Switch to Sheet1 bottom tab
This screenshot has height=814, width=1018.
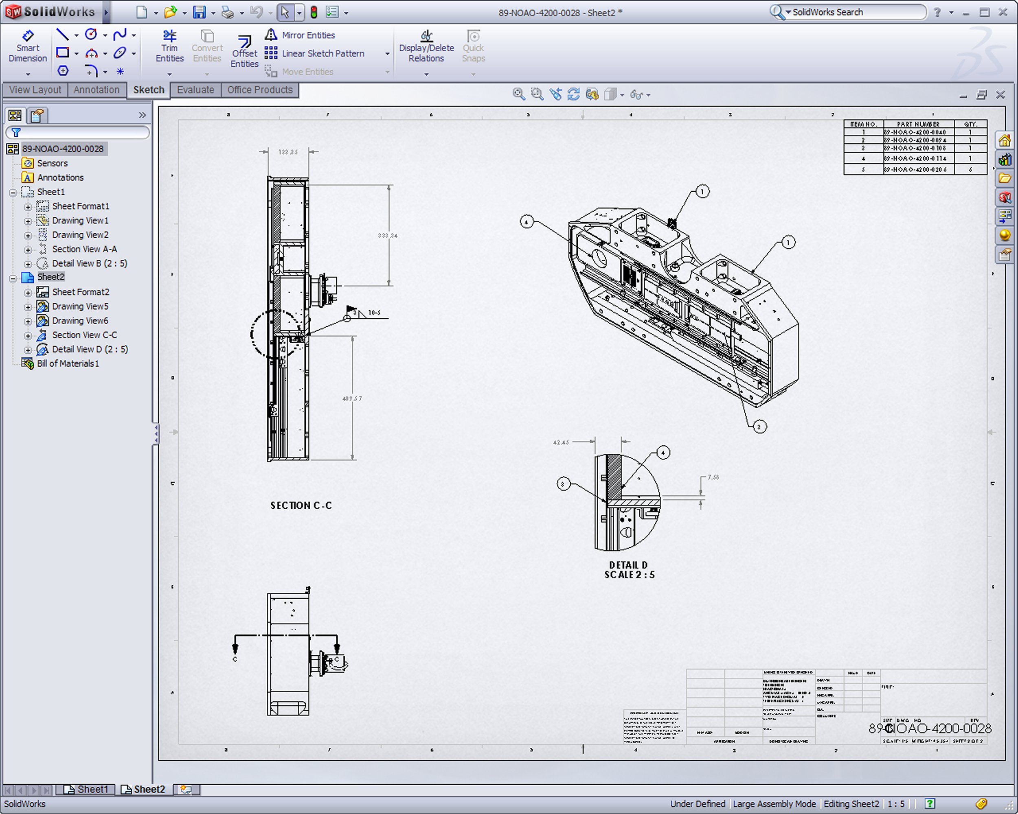88,789
